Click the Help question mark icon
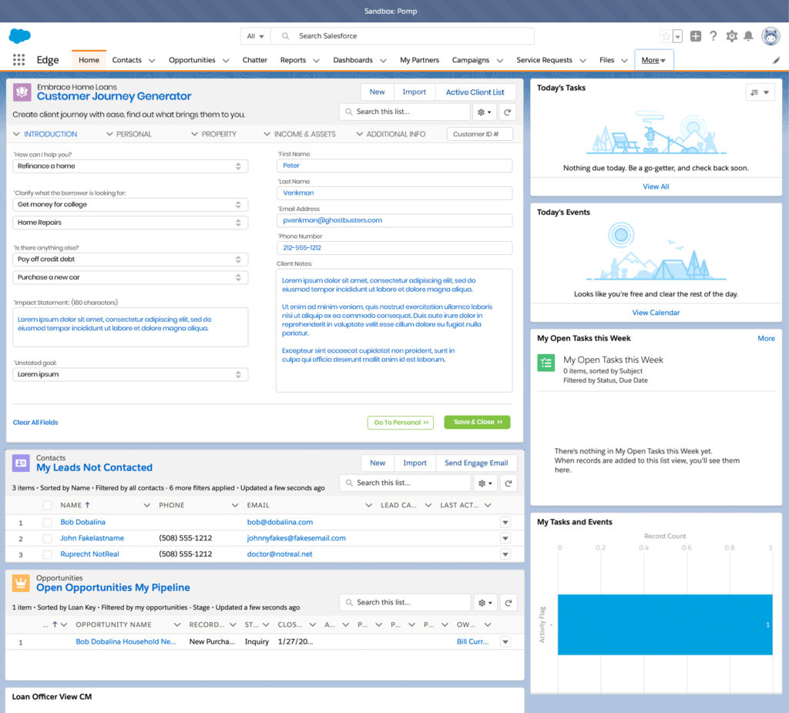Image resolution: width=789 pixels, height=713 pixels. 713,36
